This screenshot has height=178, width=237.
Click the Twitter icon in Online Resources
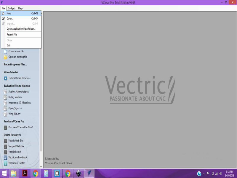click(5, 163)
